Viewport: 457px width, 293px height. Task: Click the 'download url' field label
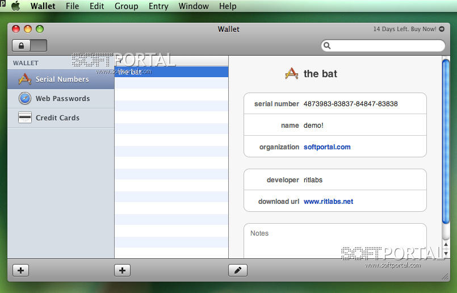279,202
